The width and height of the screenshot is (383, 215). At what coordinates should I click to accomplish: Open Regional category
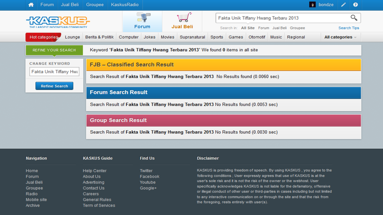click(x=296, y=37)
